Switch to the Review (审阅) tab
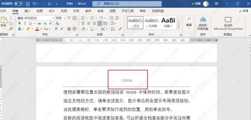 click(100, 11)
